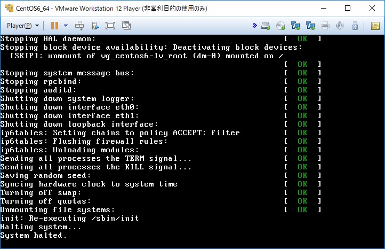Toggle the crossed-out Unity mode icon
This screenshot has height=249, width=385.
126,26
